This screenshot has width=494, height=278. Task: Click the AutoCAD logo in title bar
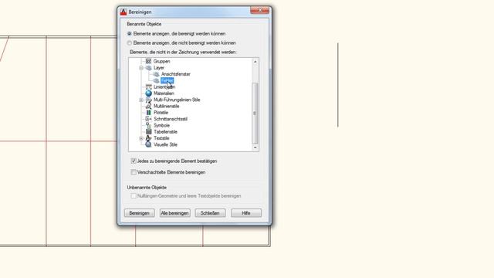(x=123, y=12)
